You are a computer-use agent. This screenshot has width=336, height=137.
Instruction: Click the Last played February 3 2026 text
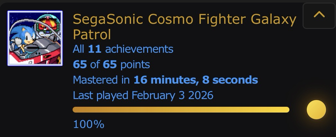[143, 95]
